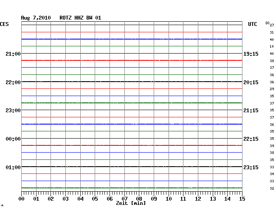Click the "21:15" UTC time label
Image resolution: width=276 pixels, height=210 pixels.
pos(251,111)
